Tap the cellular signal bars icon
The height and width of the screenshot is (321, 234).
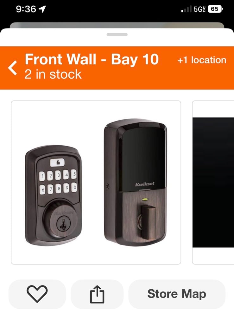tap(187, 9)
